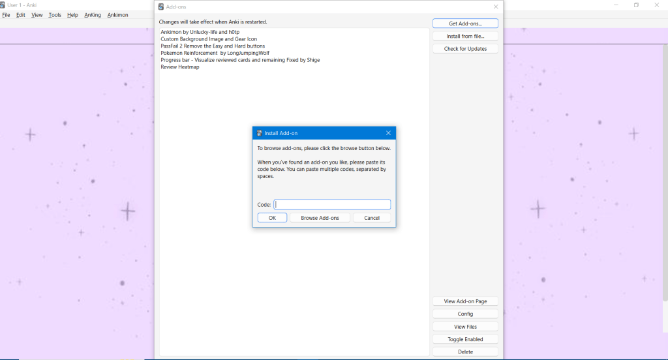Open the add-on Config button
Viewport: 668px width, 360px height.
coord(465,314)
